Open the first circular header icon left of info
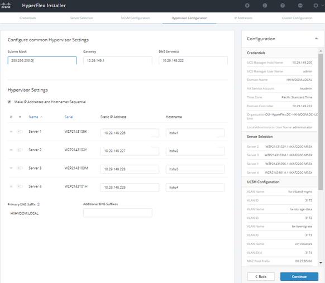The height and width of the screenshot is (283, 325). 247,6
